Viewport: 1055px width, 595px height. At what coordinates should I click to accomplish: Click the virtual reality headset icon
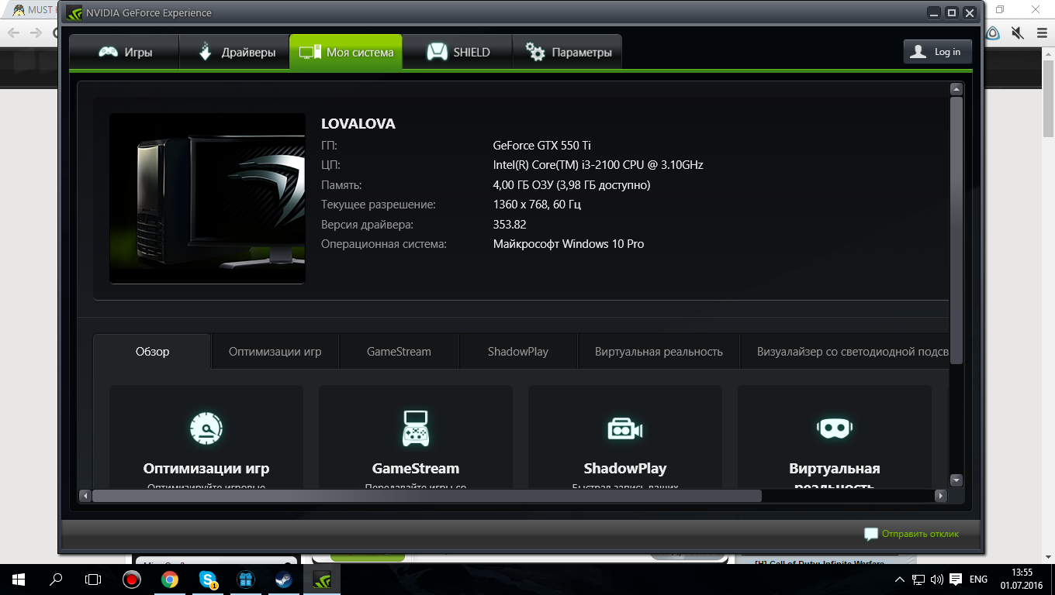click(835, 428)
